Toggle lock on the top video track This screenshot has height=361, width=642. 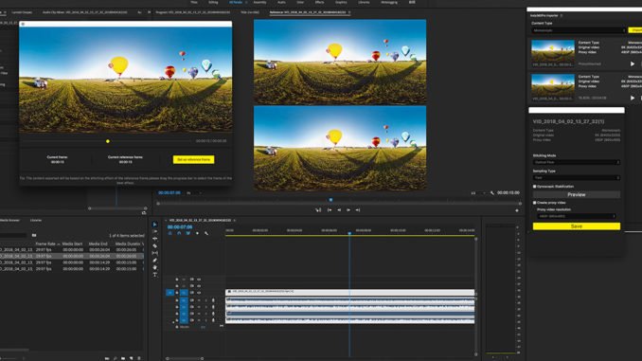(177, 280)
